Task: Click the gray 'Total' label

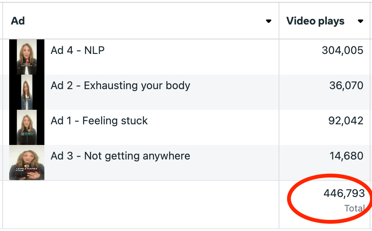Action: [x=354, y=208]
